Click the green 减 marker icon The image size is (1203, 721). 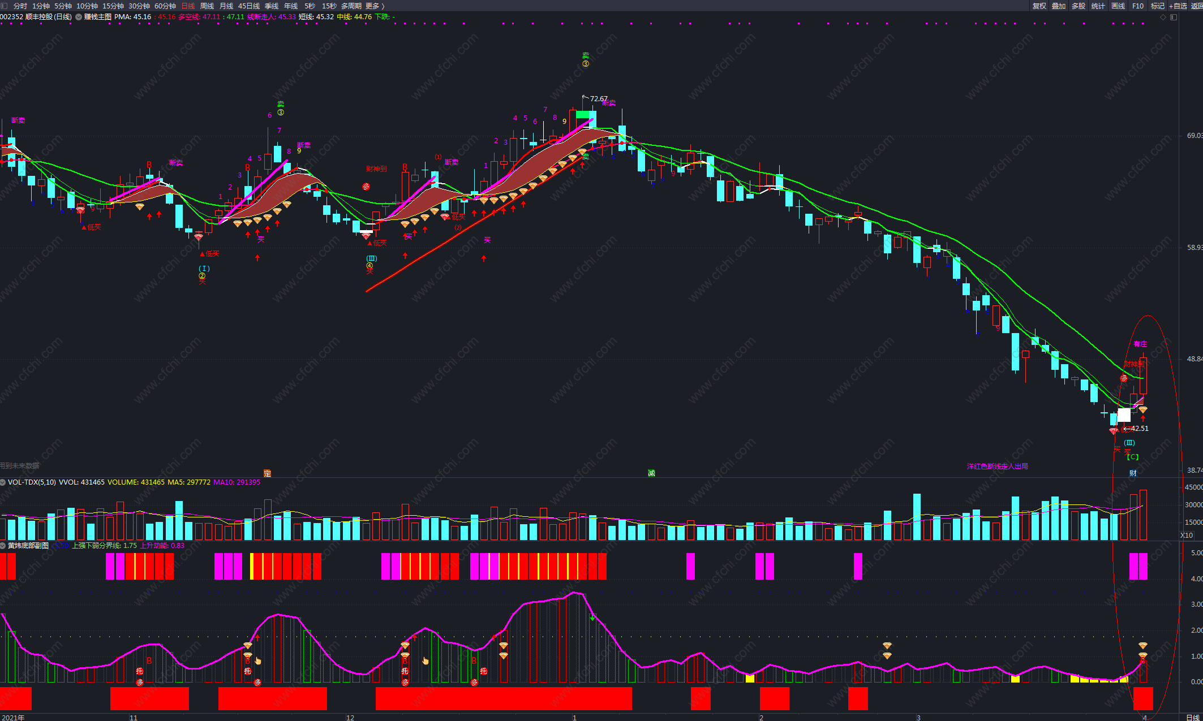[651, 473]
